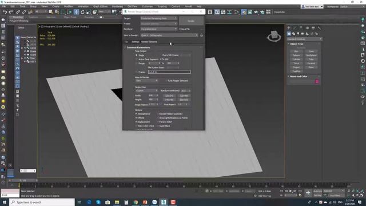Open the Renderer dropdown in Render Setup
Image resolution: width=366 pixels, height=206 pixels.
[x=159, y=29]
